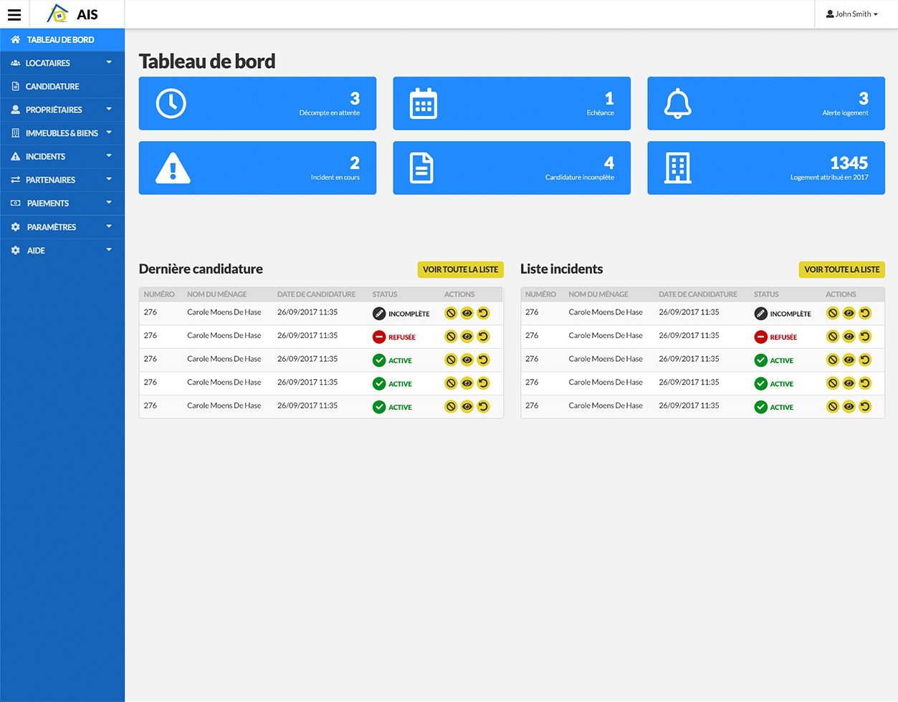Screen dimensions: 898x702
Task: Select Paiements in the sidebar menu
Action: [62, 203]
